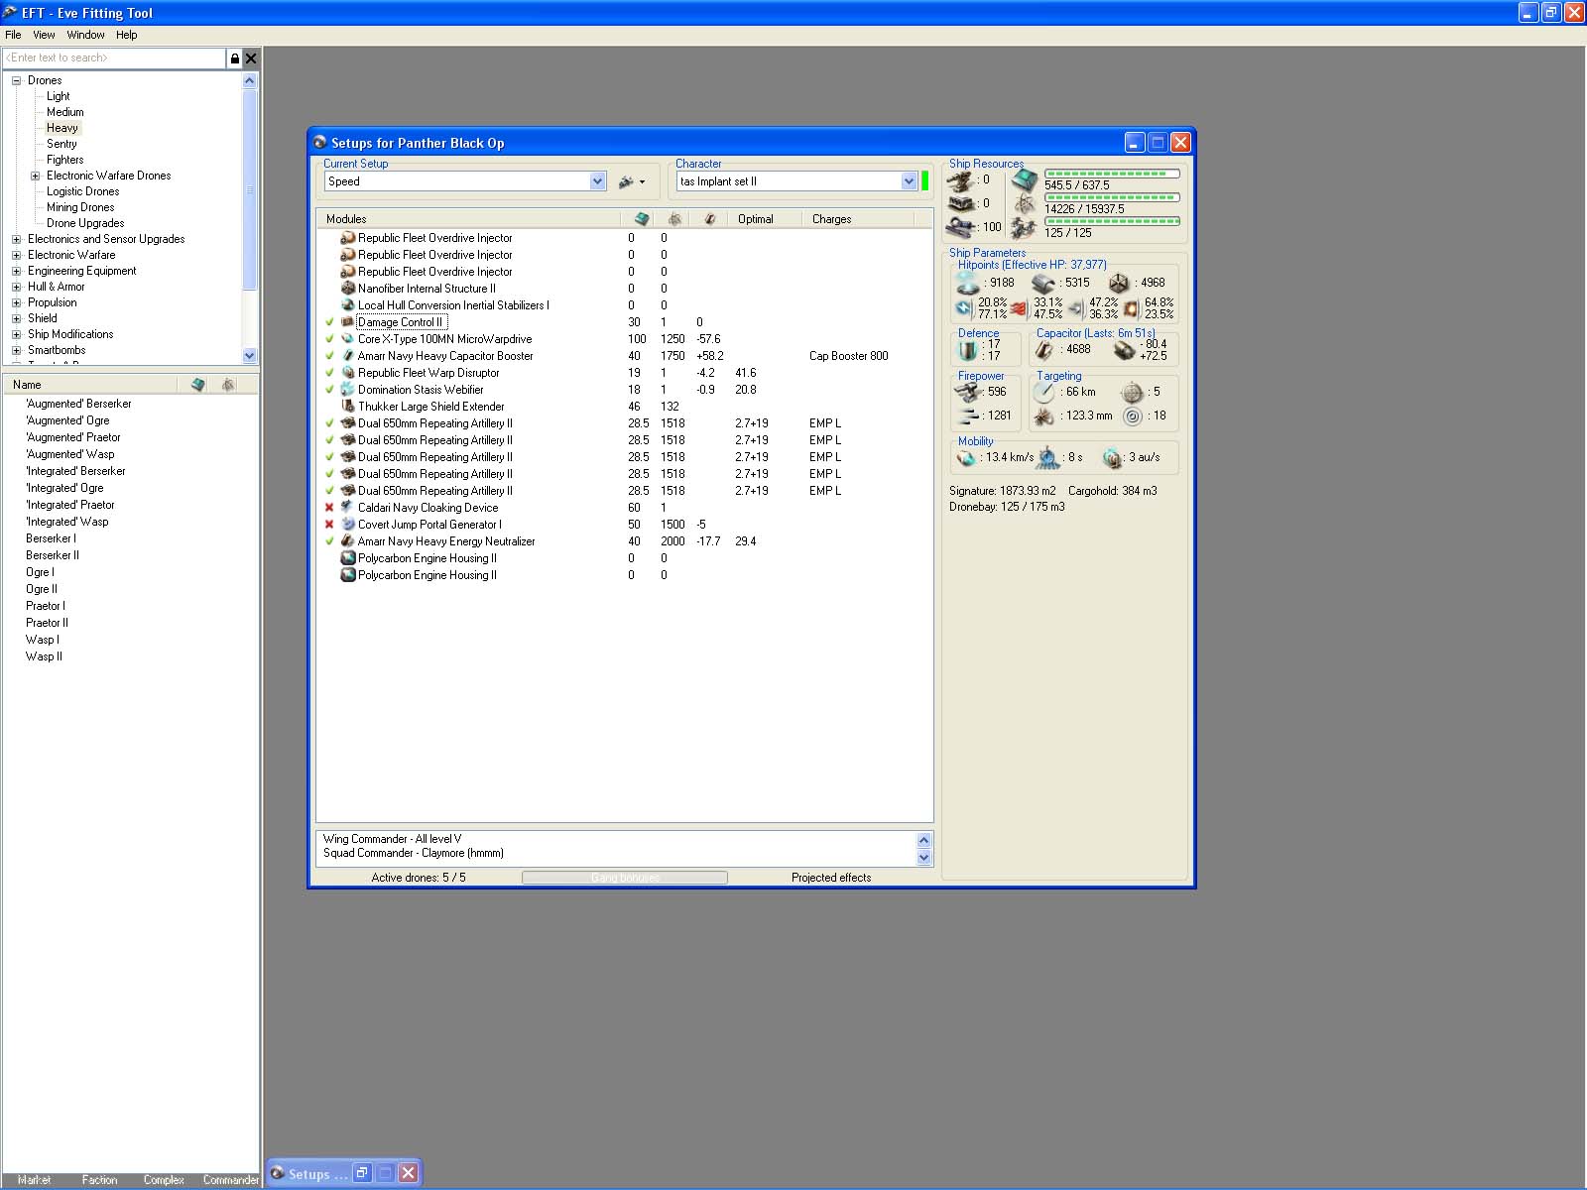Click the calibration icon beside value 100
The width and height of the screenshot is (1587, 1190).
tap(960, 227)
